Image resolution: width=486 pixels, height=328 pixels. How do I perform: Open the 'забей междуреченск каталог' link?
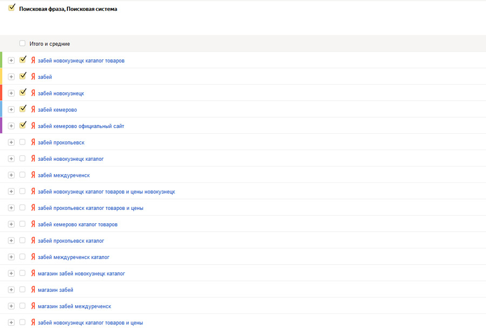pos(74,257)
